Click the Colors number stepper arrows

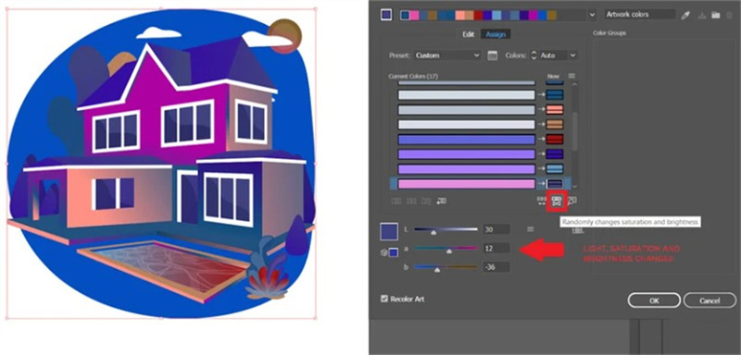point(534,55)
